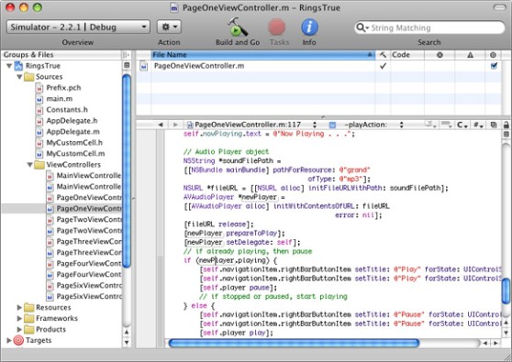Click the counterpart file icon in editor bar

494,125
